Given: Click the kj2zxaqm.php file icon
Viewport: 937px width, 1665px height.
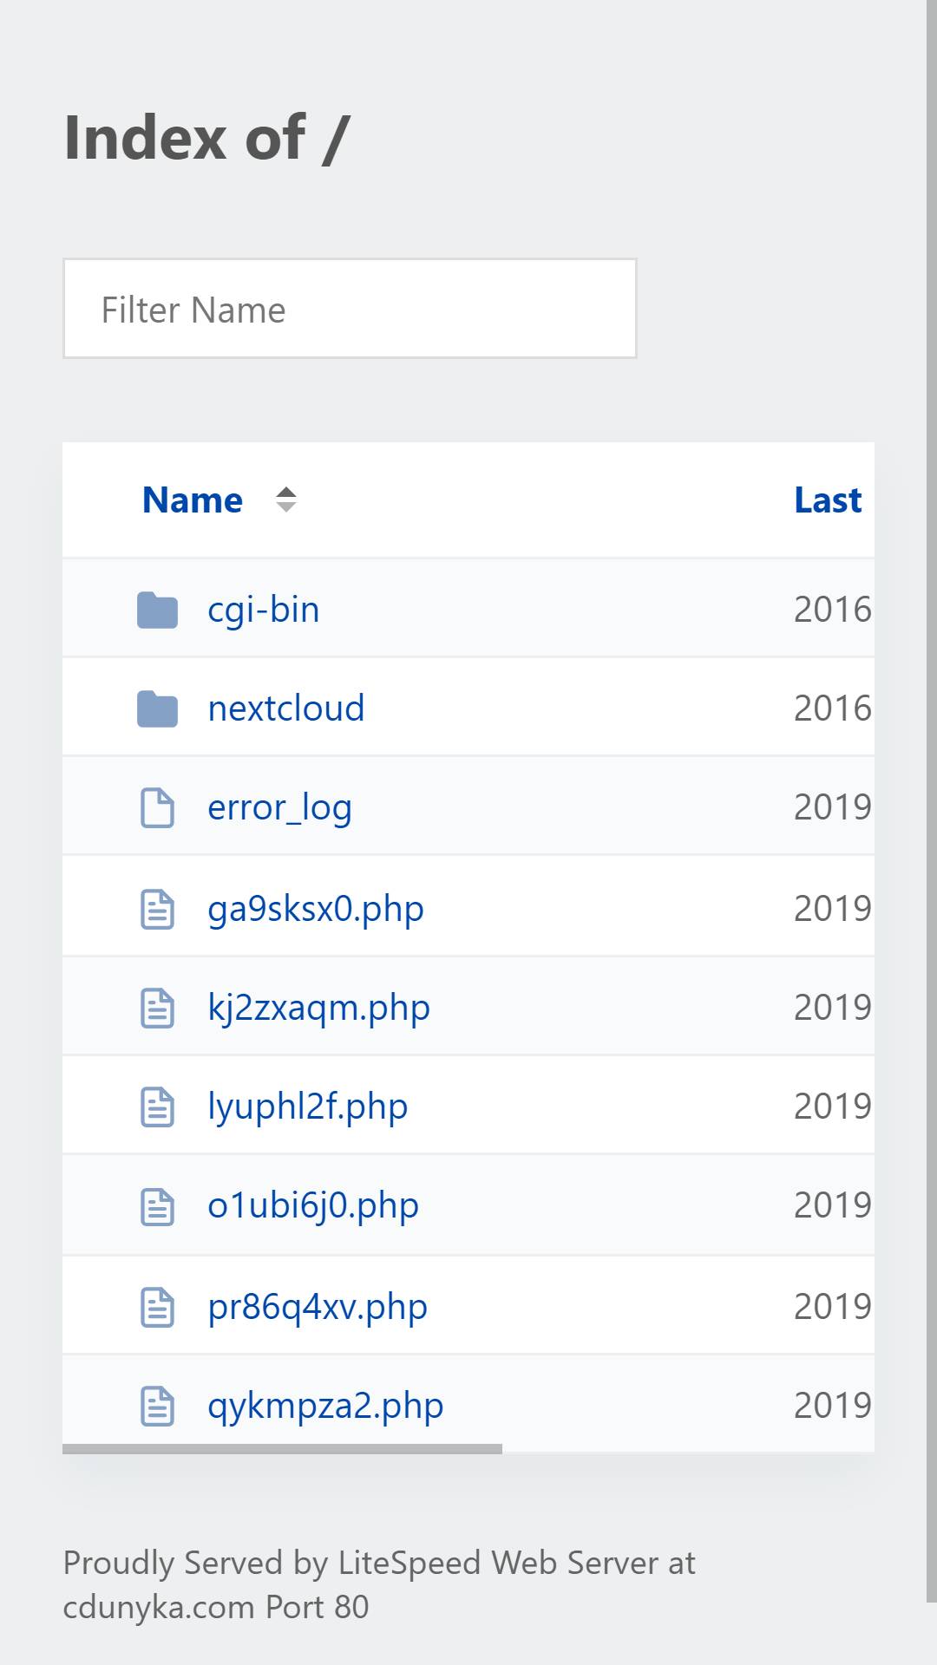Looking at the screenshot, I should point(157,1008).
